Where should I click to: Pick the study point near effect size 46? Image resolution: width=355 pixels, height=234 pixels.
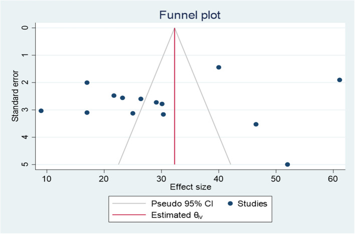(x=256, y=124)
